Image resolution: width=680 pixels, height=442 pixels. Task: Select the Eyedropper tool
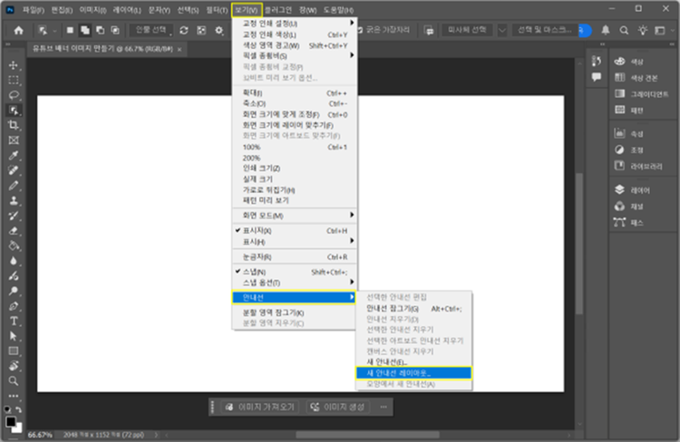click(14, 155)
